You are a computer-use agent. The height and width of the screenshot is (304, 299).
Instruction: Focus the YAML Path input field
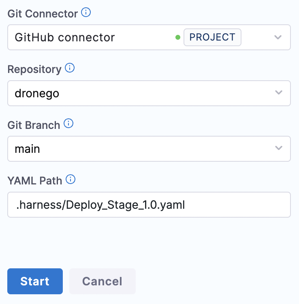pos(149,205)
